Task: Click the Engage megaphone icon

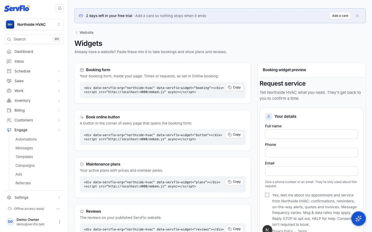Action: tap(9, 130)
